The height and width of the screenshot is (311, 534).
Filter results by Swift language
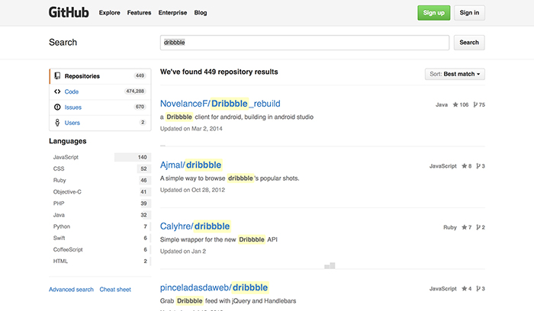[100, 238]
